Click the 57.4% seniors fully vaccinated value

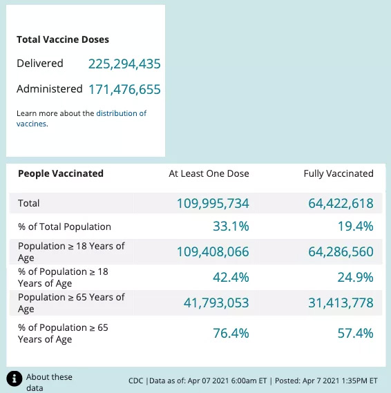(355, 334)
